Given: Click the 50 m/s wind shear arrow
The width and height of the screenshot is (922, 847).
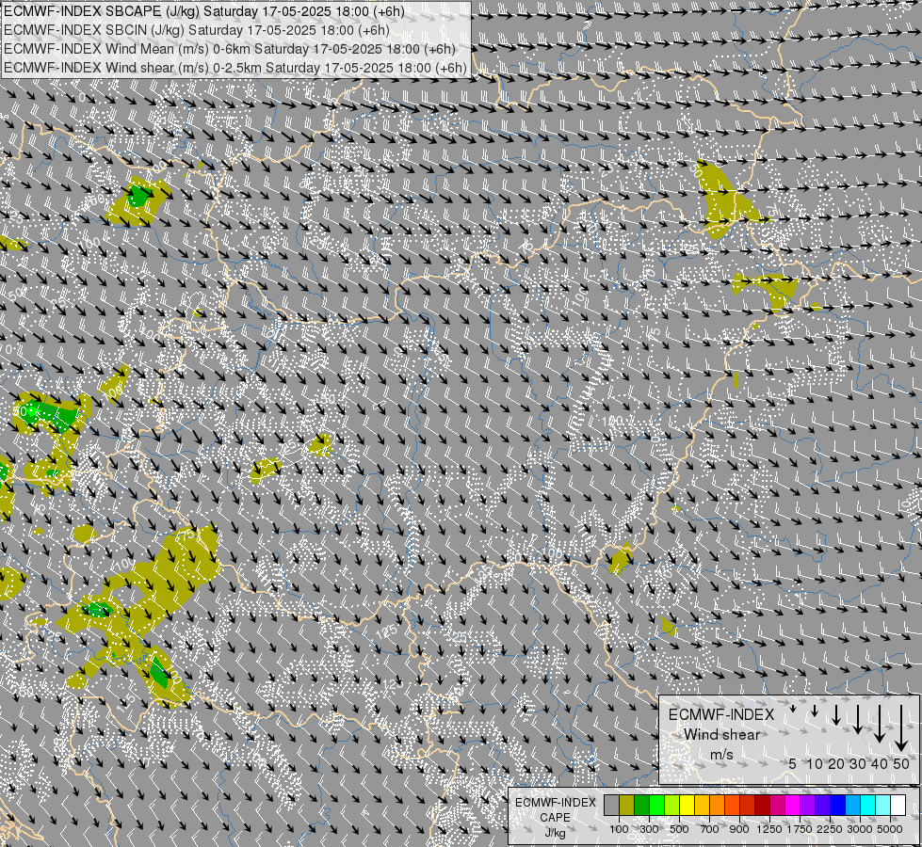Looking at the screenshot, I should [901, 728].
